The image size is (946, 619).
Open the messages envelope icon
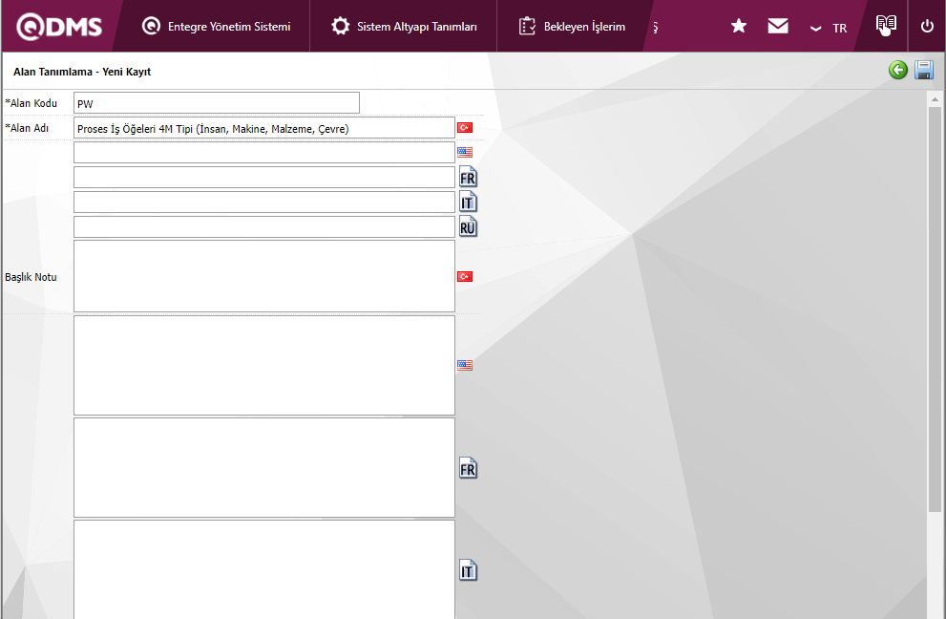pyautogui.click(x=778, y=26)
